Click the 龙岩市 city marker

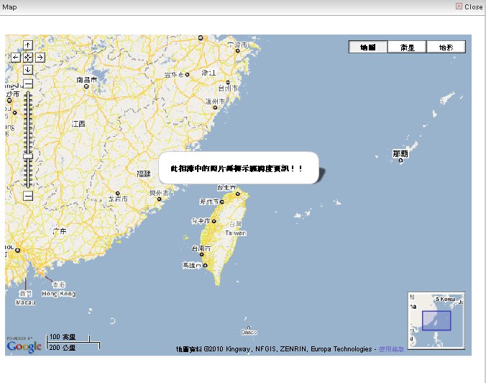click(117, 194)
